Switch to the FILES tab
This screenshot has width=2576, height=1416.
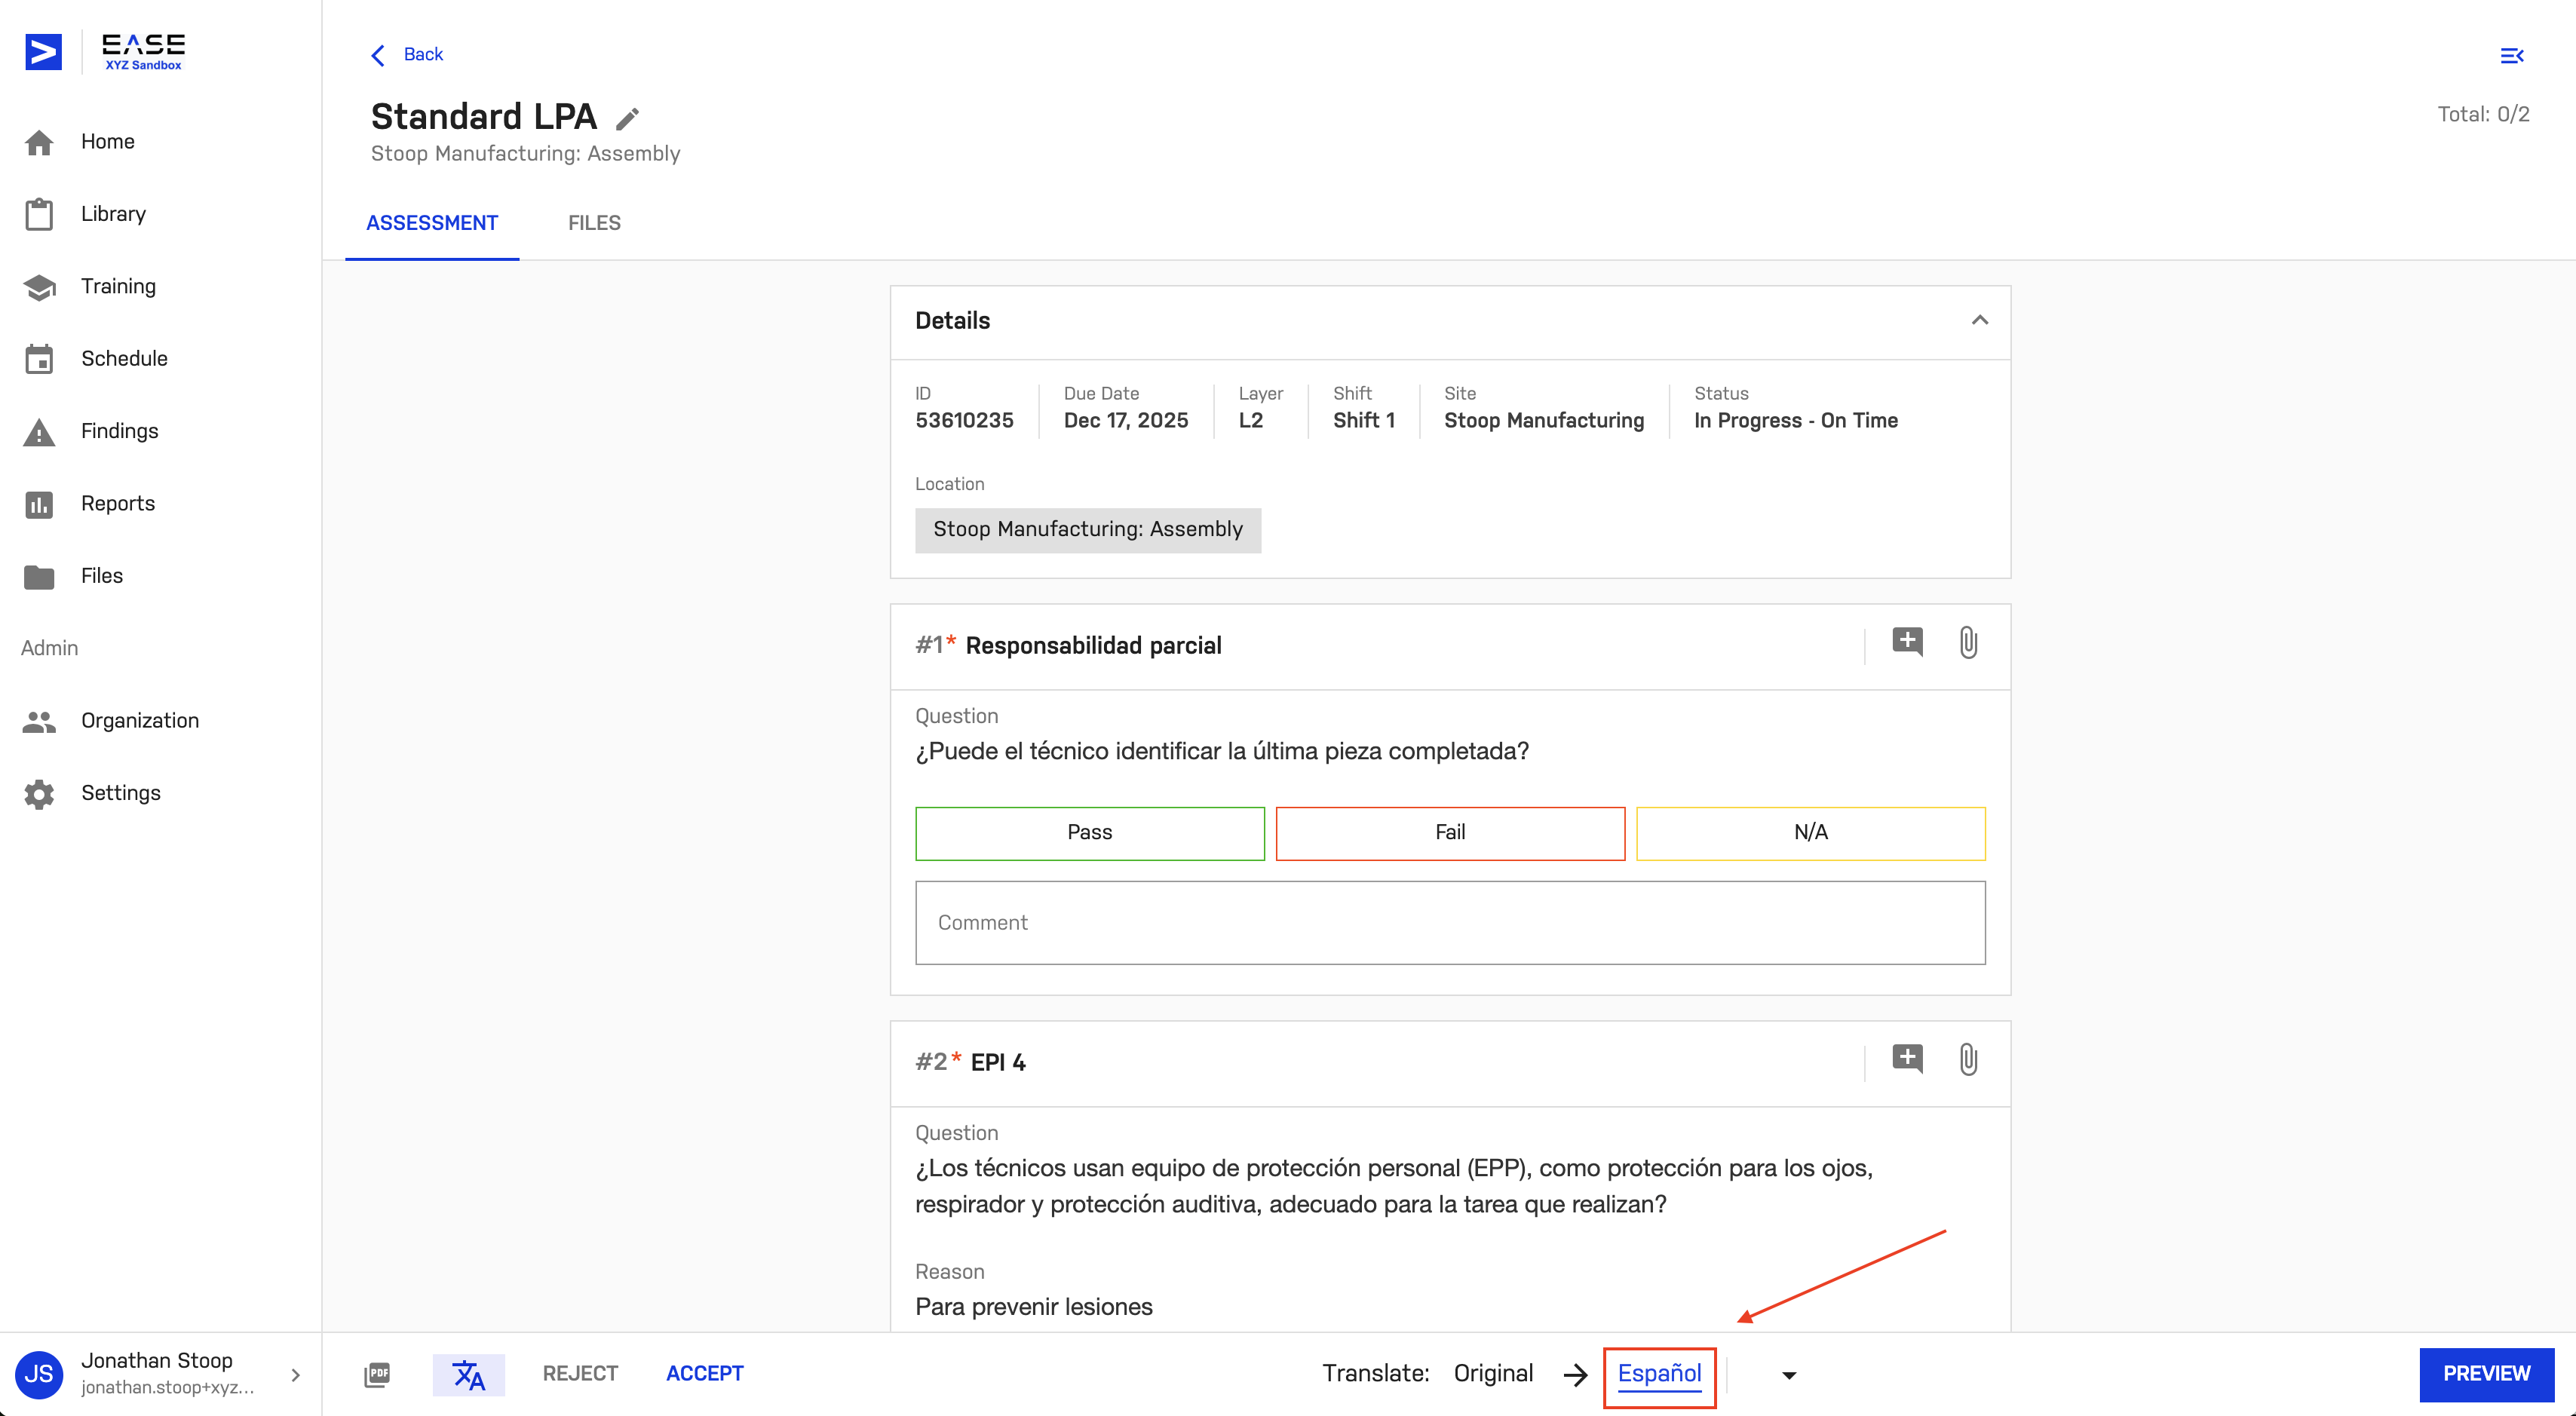(x=594, y=223)
